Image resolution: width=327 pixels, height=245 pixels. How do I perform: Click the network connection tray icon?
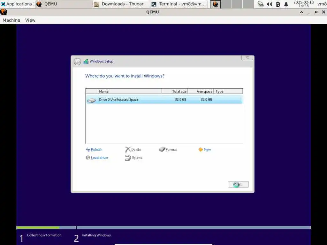pos(261,4)
